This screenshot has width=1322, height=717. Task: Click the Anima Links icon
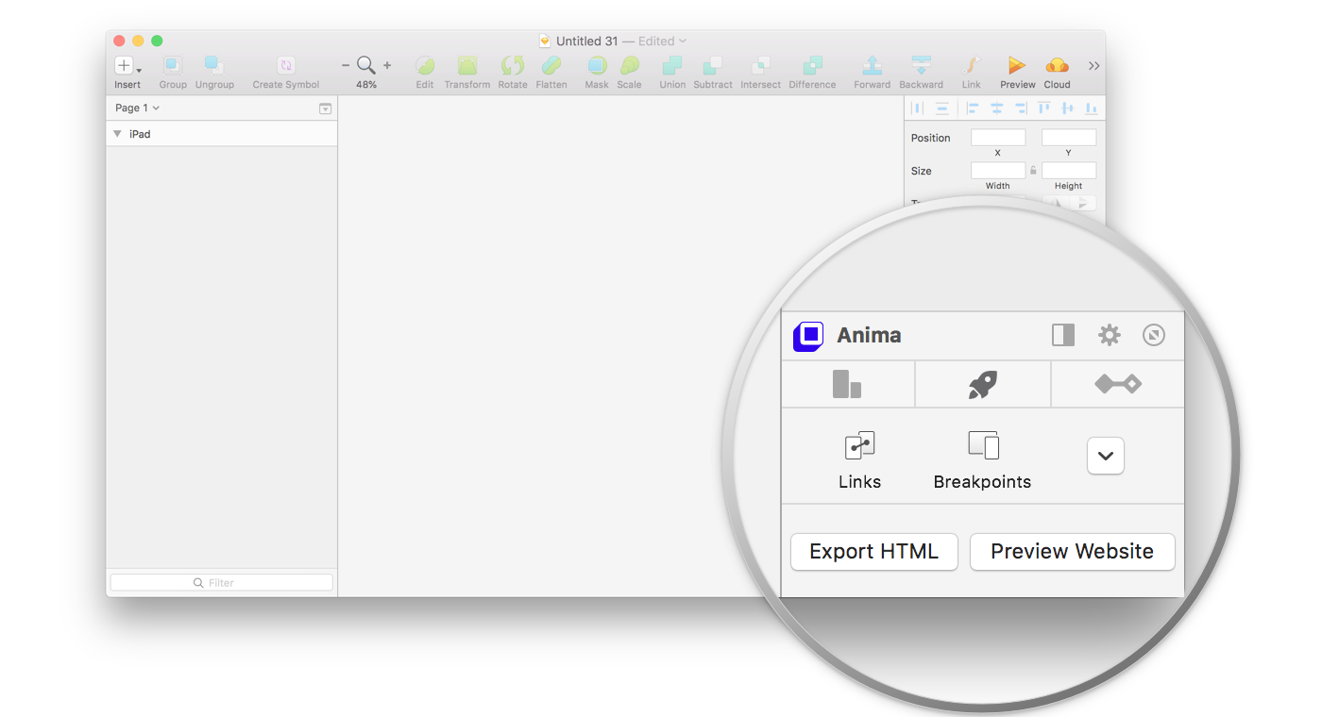pyautogui.click(x=859, y=445)
